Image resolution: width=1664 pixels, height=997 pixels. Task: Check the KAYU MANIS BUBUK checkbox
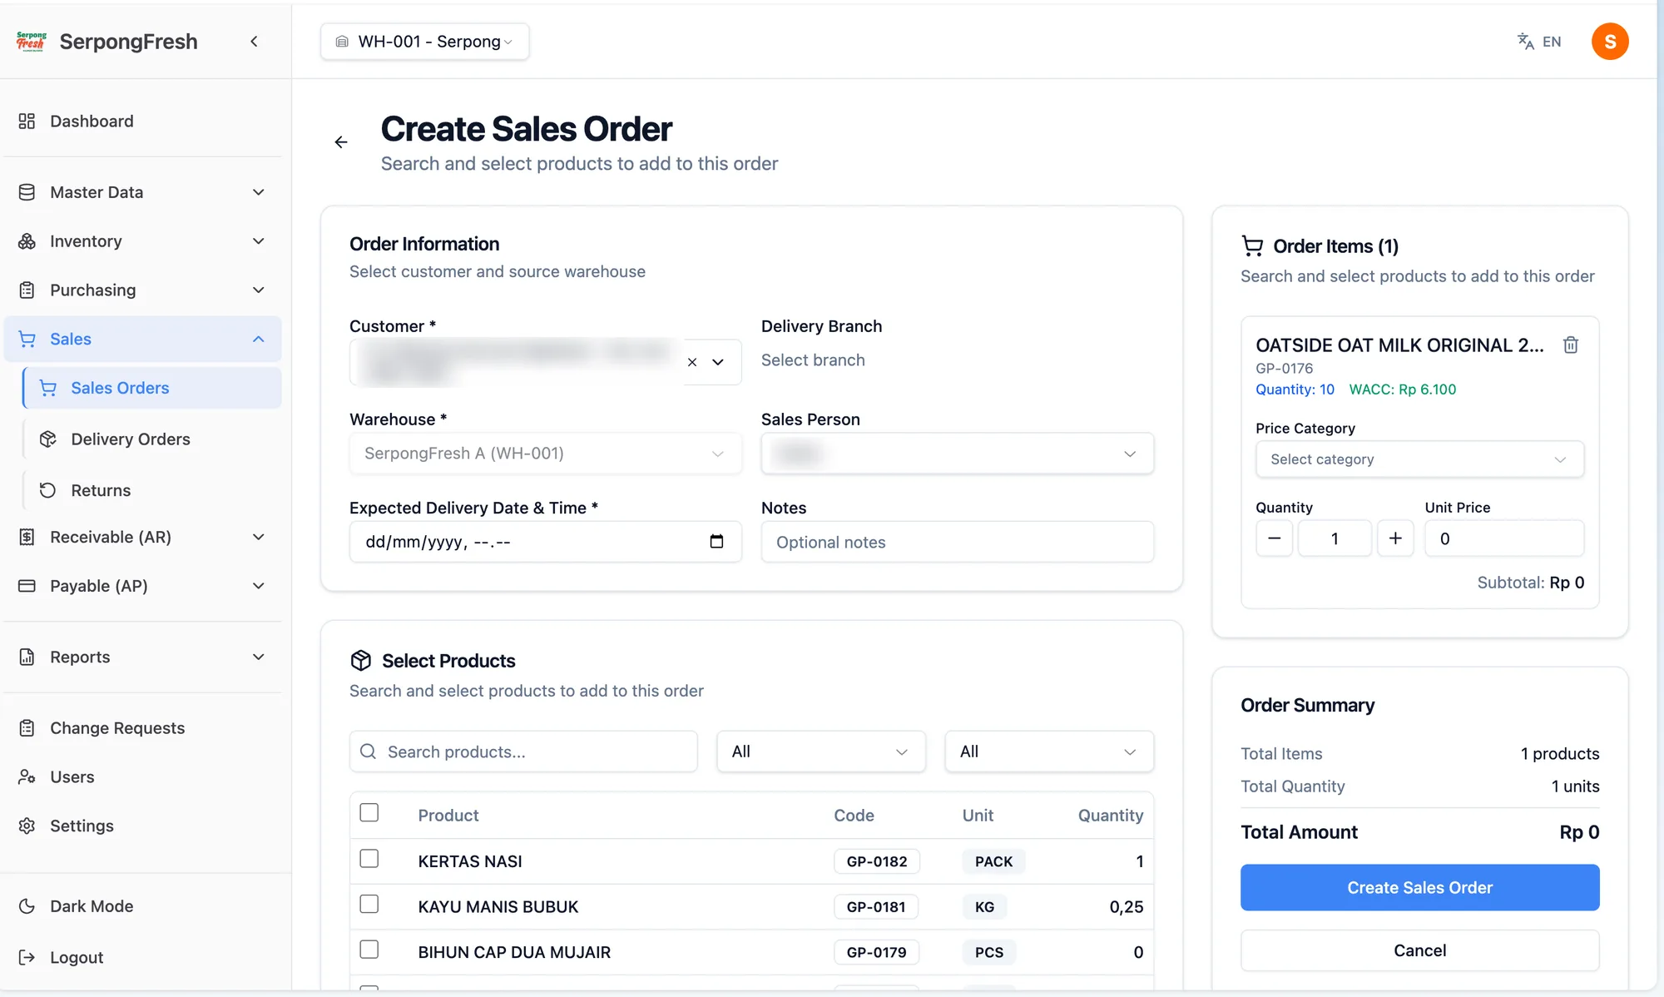coord(369,905)
